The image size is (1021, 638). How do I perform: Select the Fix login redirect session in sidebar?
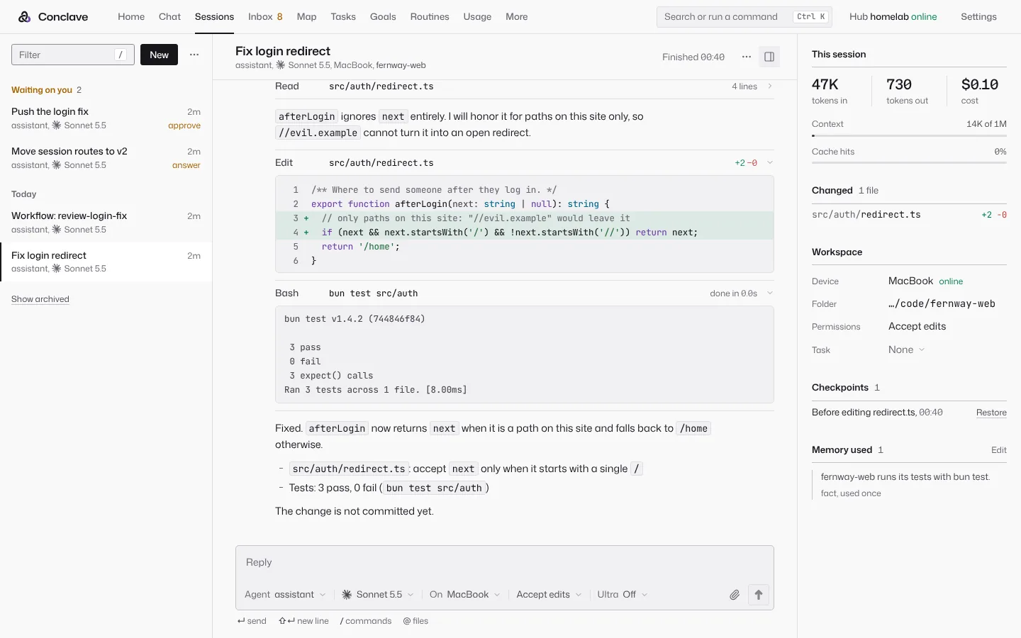point(106,262)
